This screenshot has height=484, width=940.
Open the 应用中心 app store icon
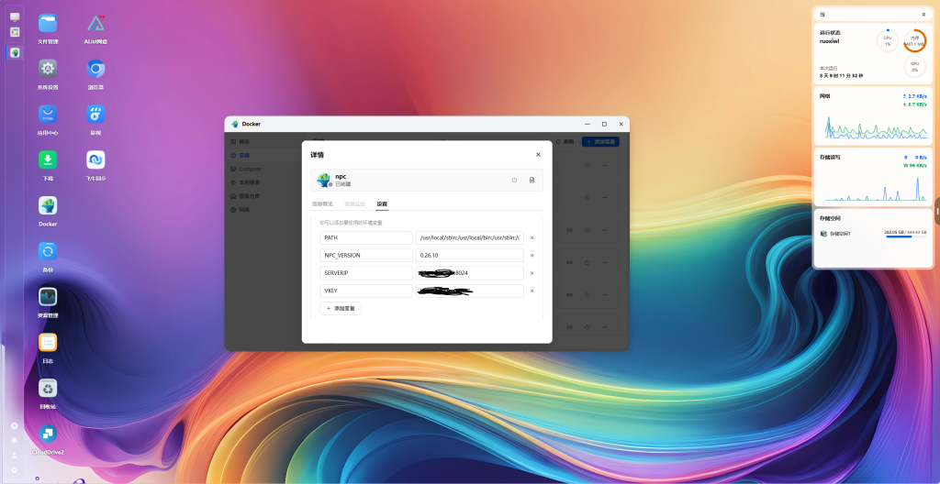(x=48, y=115)
